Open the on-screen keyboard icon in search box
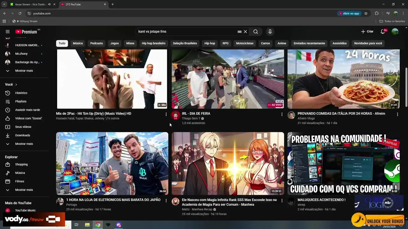The height and width of the screenshot is (229, 408). 239,31
